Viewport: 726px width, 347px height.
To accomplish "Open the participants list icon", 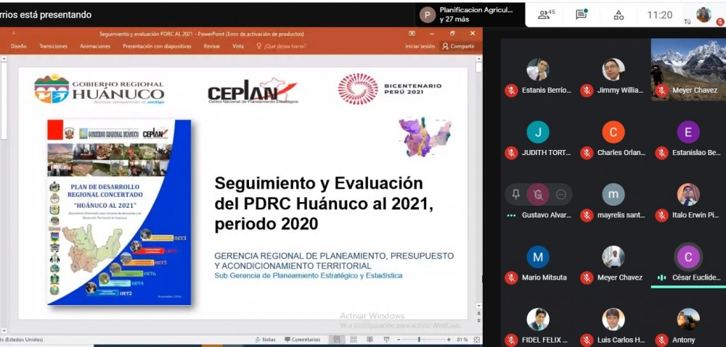I will [546, 14].
